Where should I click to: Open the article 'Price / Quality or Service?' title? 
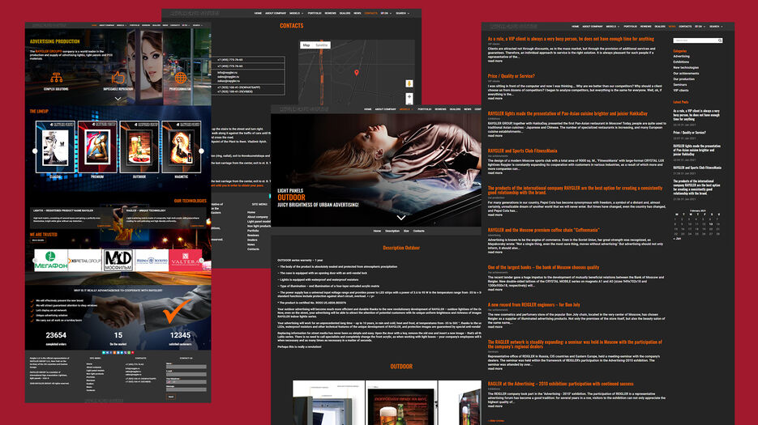(511, 76)
